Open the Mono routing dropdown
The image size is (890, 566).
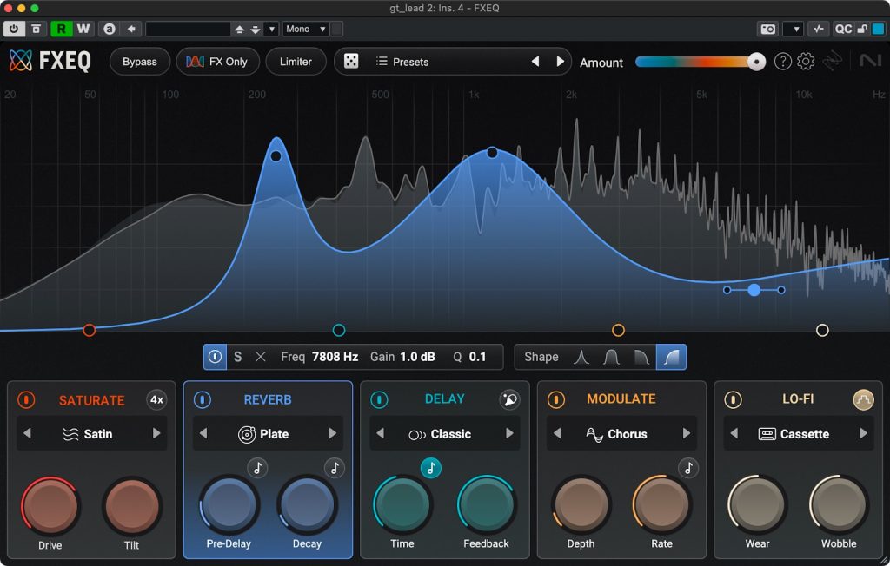click(x=305, y=29)
